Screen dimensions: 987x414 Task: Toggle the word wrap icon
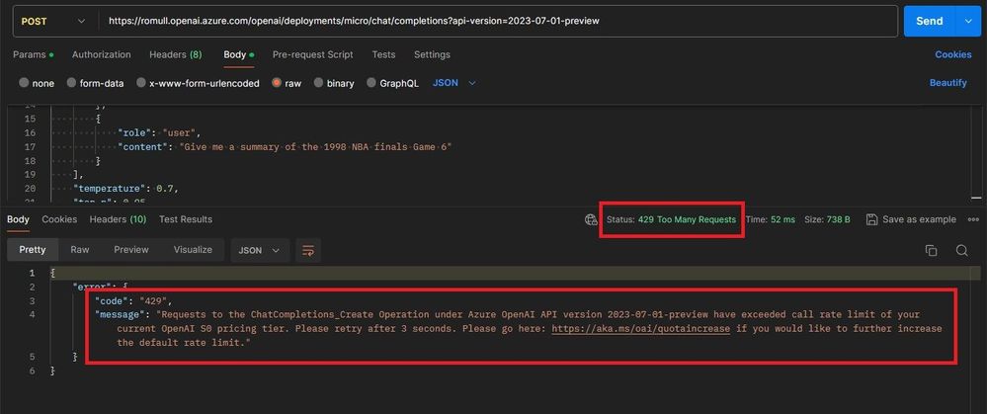(x=308, y=250)
